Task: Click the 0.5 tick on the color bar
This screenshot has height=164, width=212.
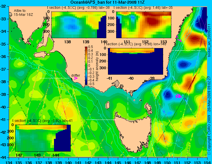Action: 90,47
